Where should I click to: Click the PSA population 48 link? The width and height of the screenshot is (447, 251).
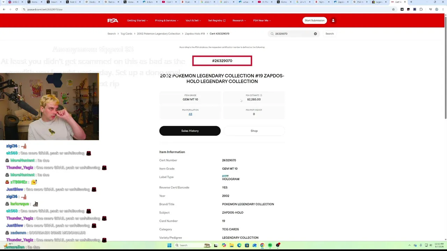(190, 114)
